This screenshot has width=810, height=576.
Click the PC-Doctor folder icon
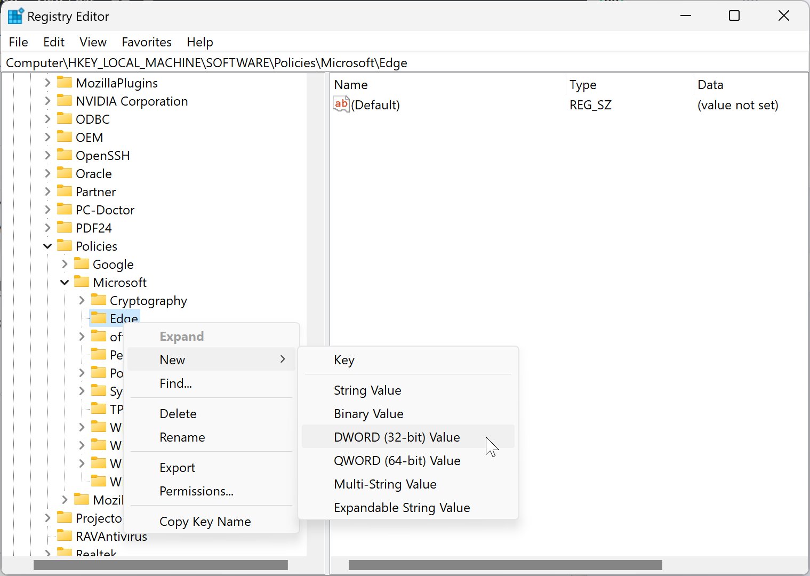65,210
